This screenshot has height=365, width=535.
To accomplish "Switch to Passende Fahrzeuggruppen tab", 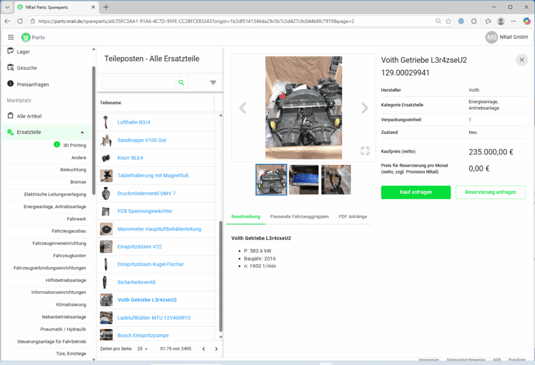I will point(299,216).
